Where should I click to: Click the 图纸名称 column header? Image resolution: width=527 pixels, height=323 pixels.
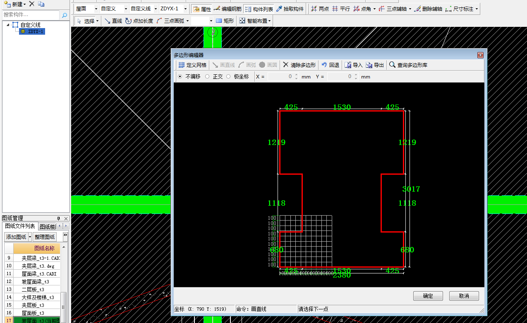tap(37, 248)
